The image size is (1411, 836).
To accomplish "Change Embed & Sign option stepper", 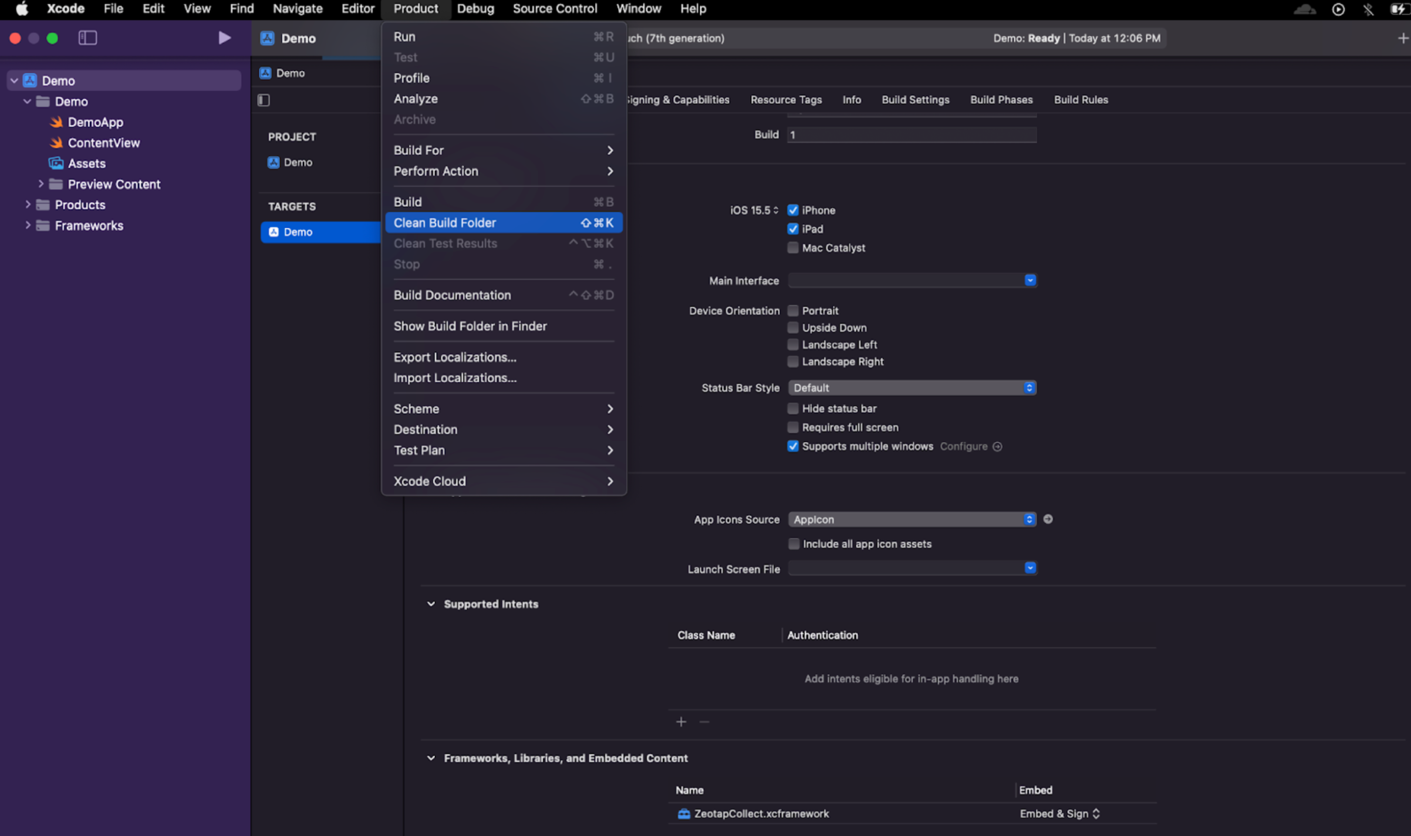I will [1095, 814].
